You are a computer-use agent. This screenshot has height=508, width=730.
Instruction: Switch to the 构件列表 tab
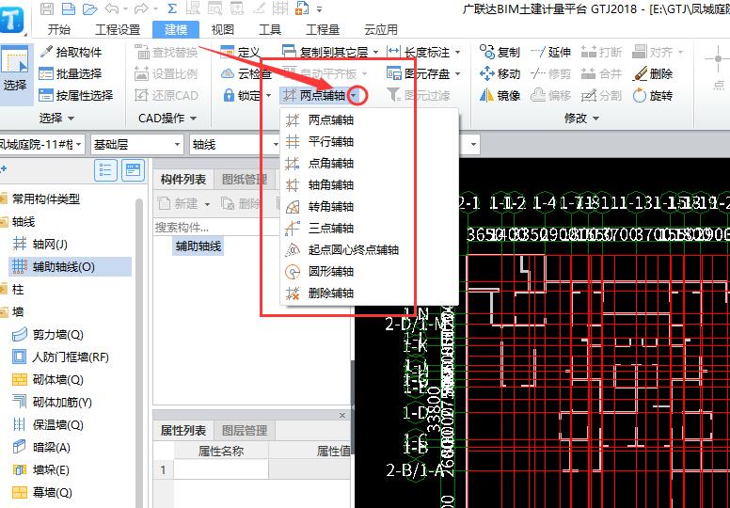click(x=183, y=180)
